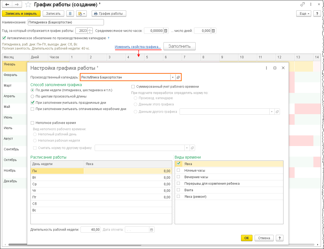Enable Неполное рабочее время checkbox
Screen dimensions: 324x249
(x=32, y=123)
